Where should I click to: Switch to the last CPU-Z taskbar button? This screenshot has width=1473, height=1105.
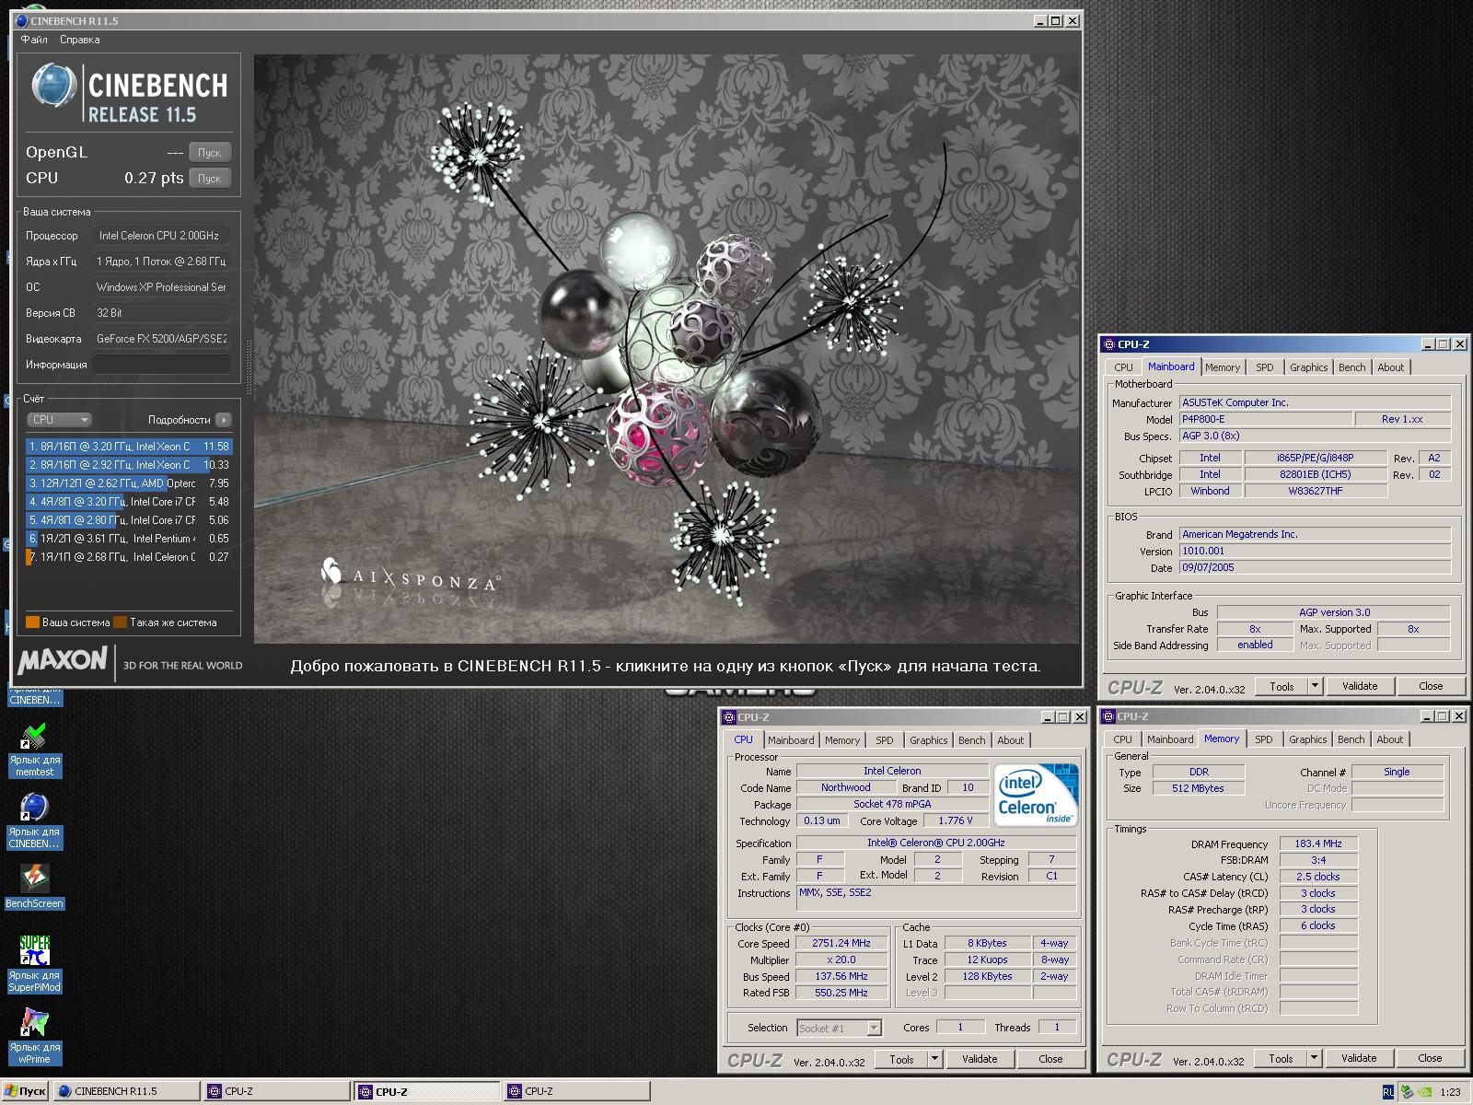coord(576,1091)
